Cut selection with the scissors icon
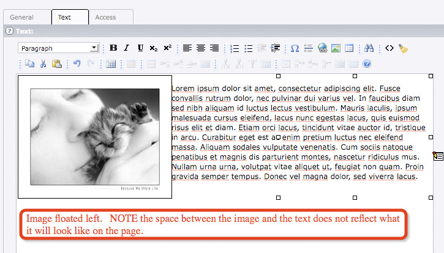This screenshot has height=253, width=444. 43,64
